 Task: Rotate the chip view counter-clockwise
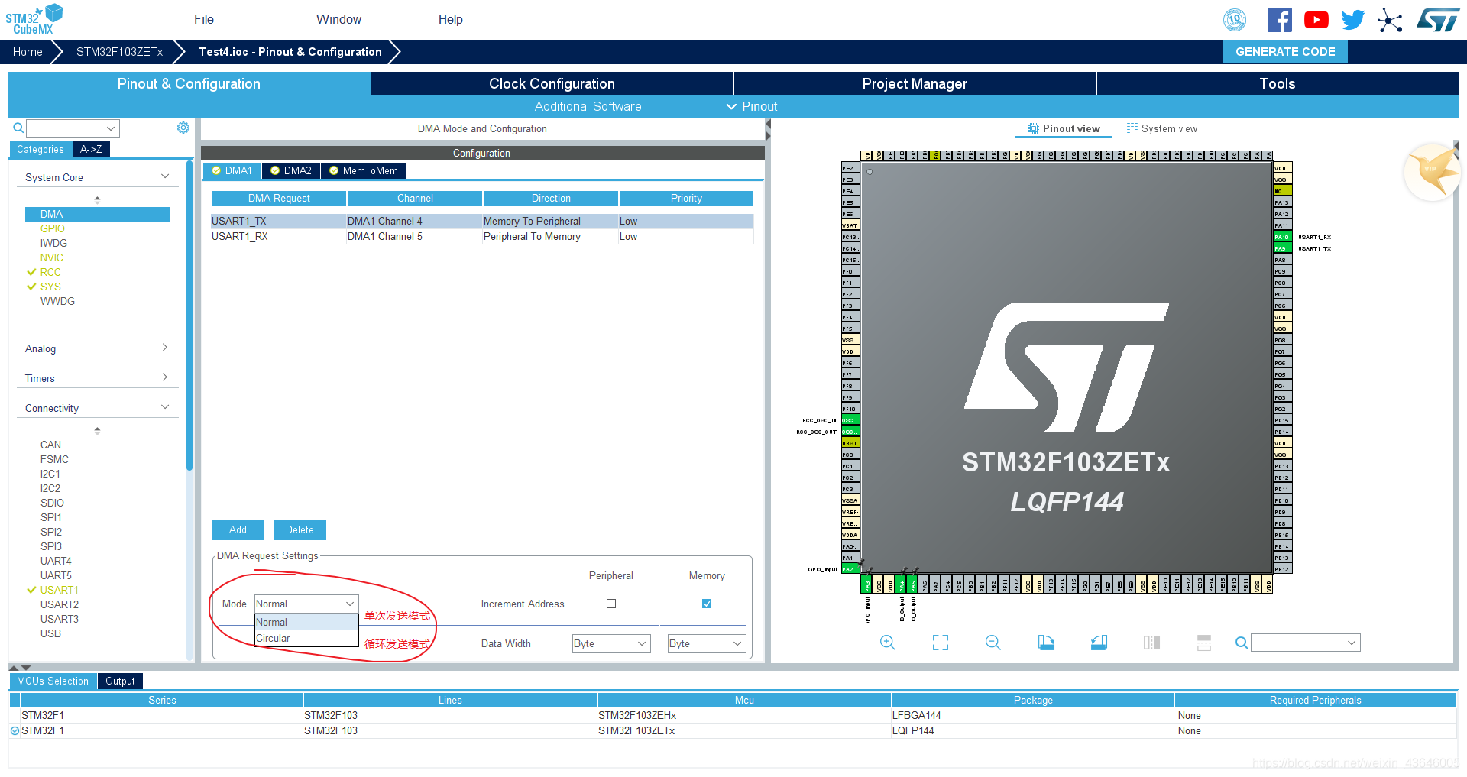[x=1099, y=643]
